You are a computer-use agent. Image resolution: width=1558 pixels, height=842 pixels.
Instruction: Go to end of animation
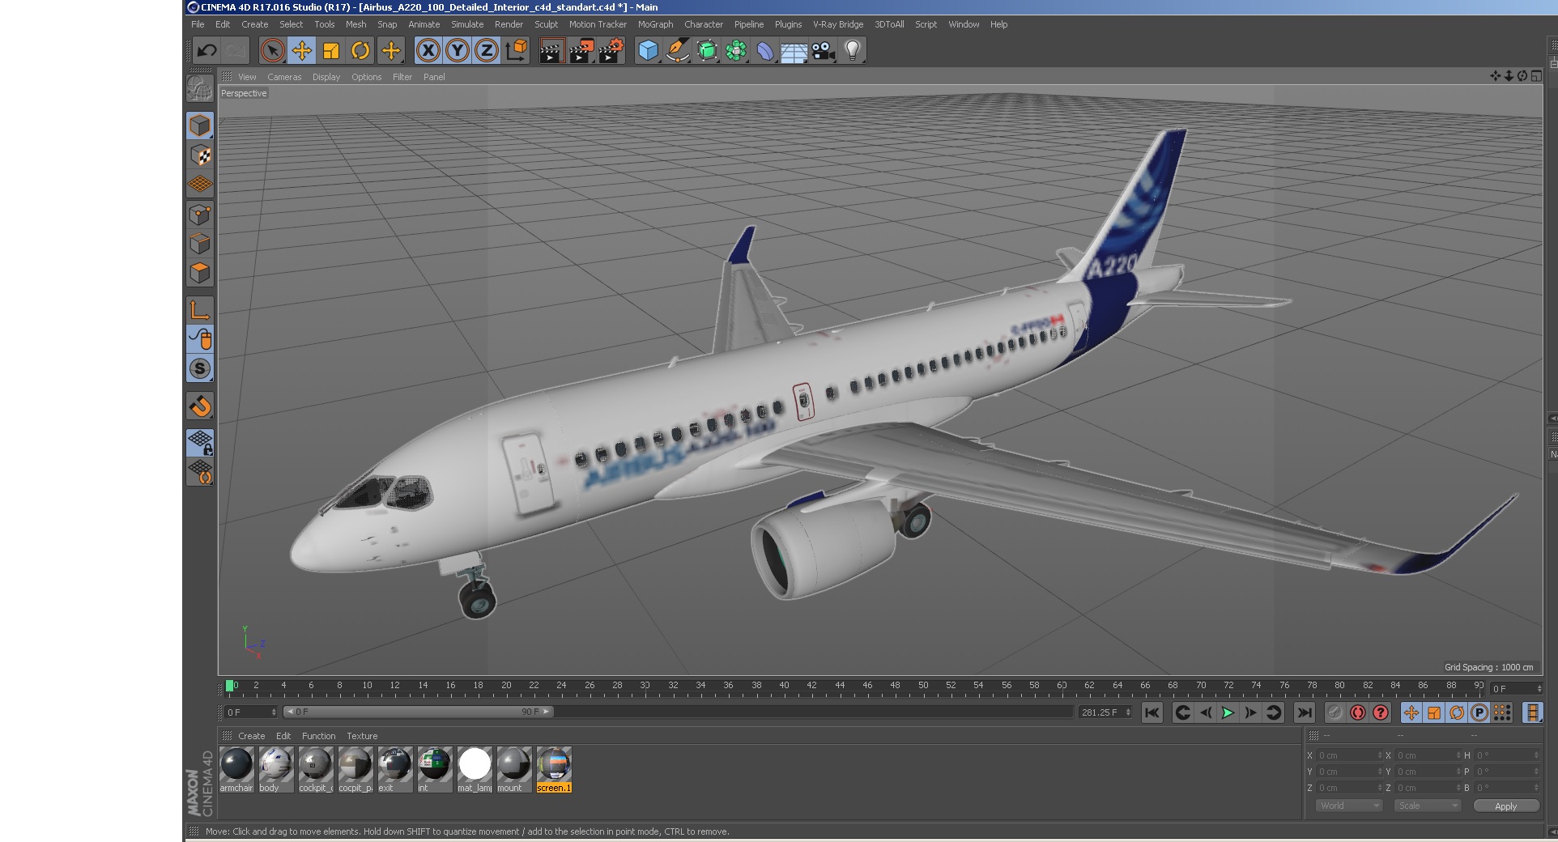click(1304, 712)
